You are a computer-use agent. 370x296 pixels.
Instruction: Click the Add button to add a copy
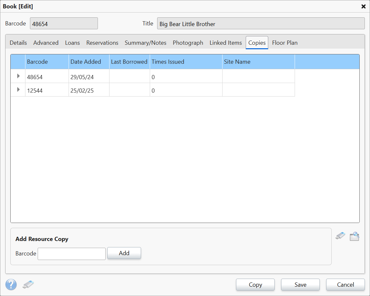(x=124, y=253)
